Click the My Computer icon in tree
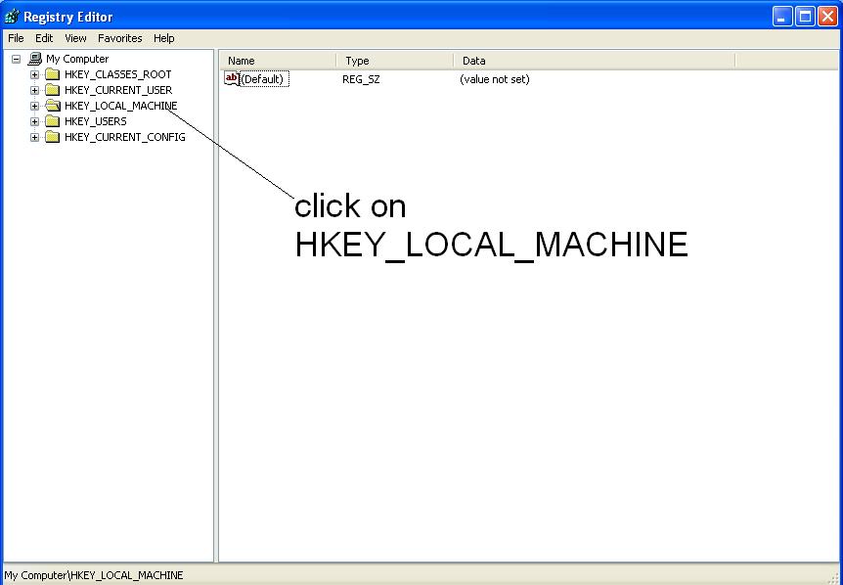The height and width of the screenshot is (585, 843). coord(35,59)
